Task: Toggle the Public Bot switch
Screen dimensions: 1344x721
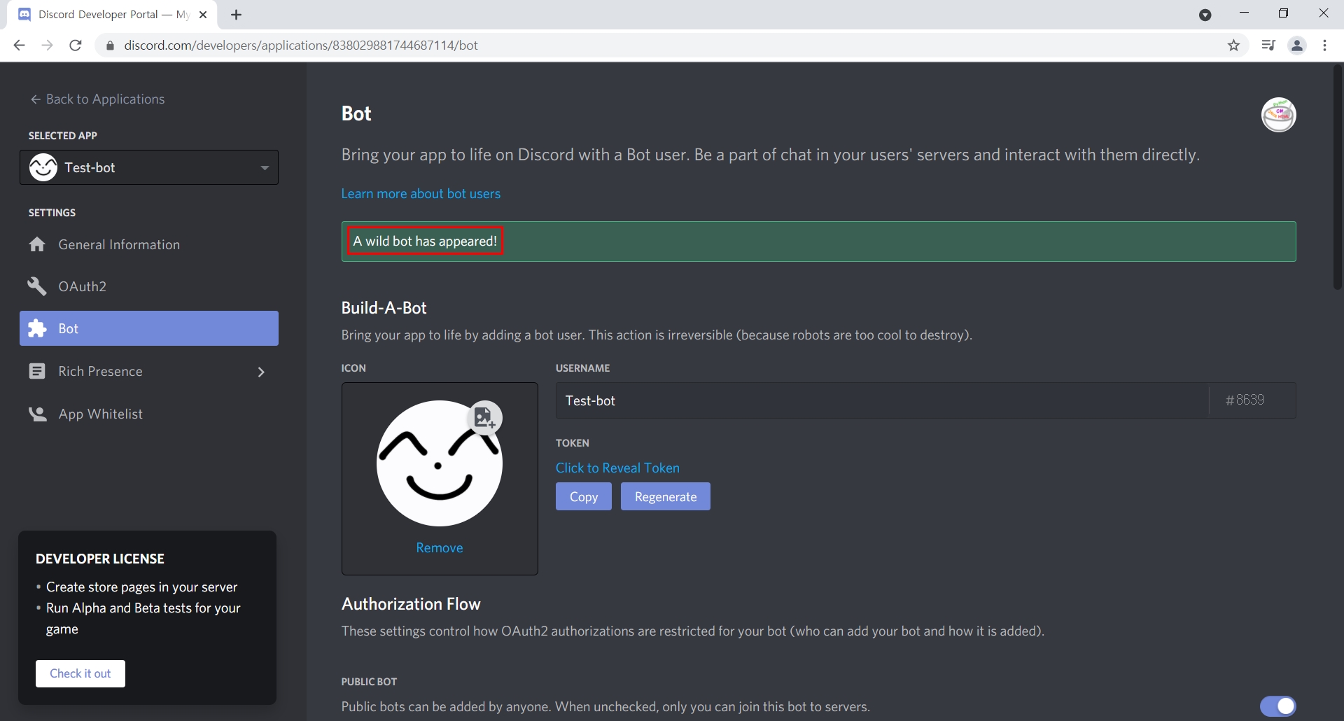Action: pos(1278,706)
